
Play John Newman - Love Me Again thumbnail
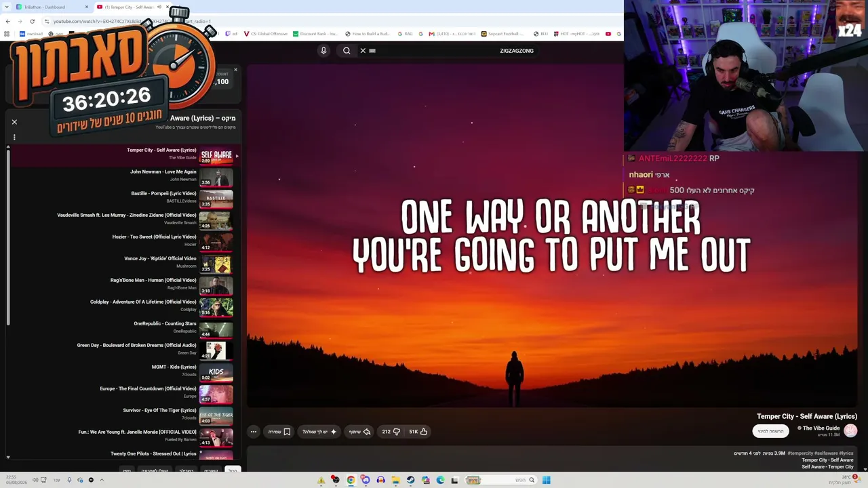(216, 177)
